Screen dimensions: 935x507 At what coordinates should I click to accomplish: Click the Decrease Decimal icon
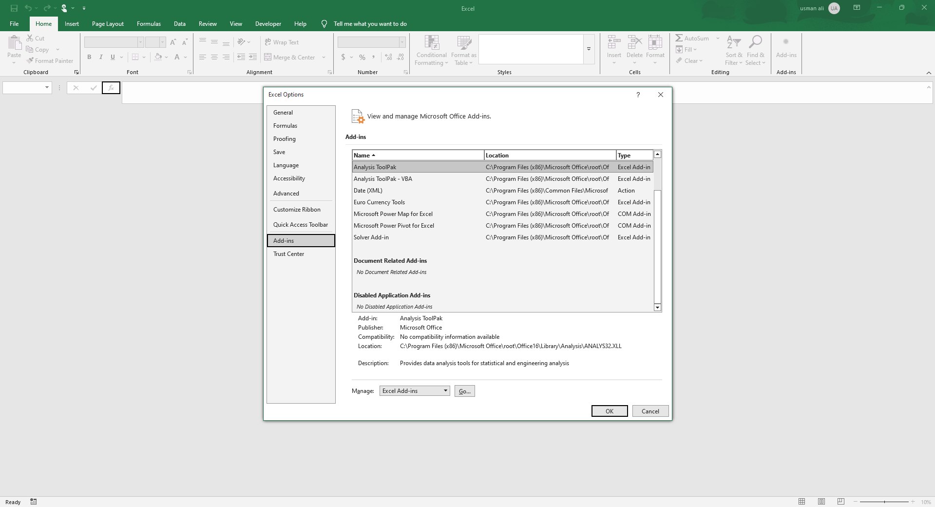pyautogui.click(x=401, y=57)
